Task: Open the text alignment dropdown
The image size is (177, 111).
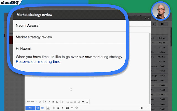Action: click(x=63, y=102)
